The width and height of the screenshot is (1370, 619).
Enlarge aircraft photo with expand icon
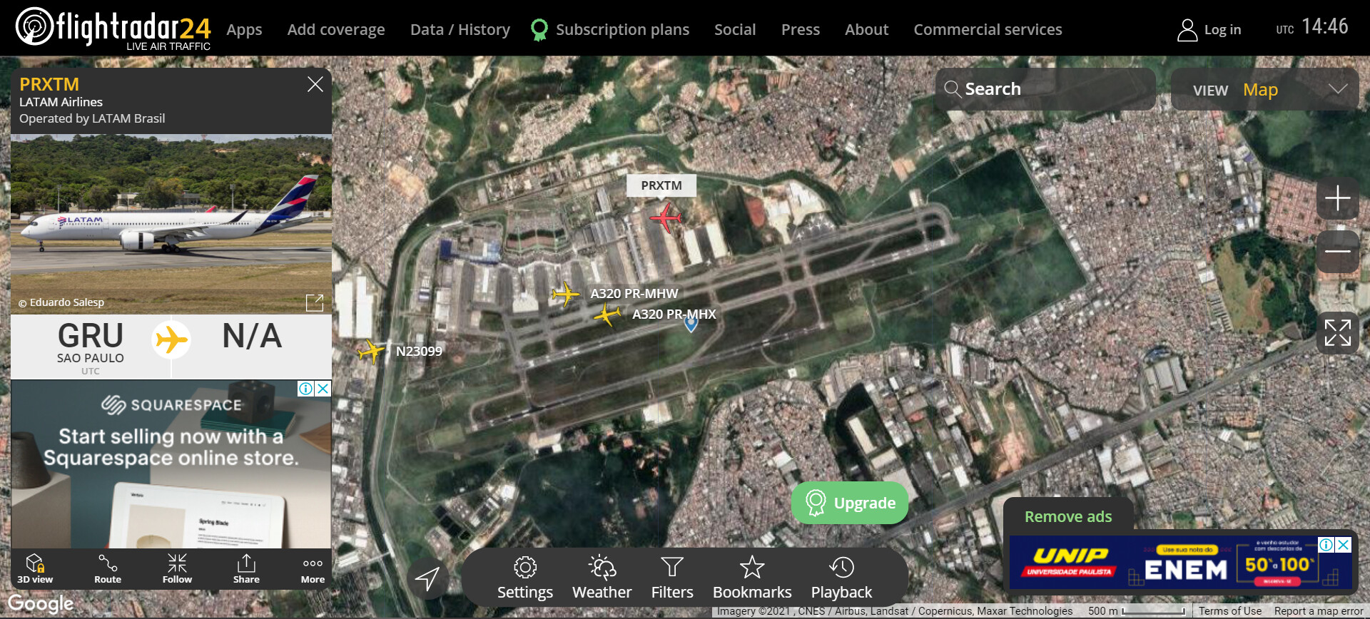coord(315,302)
